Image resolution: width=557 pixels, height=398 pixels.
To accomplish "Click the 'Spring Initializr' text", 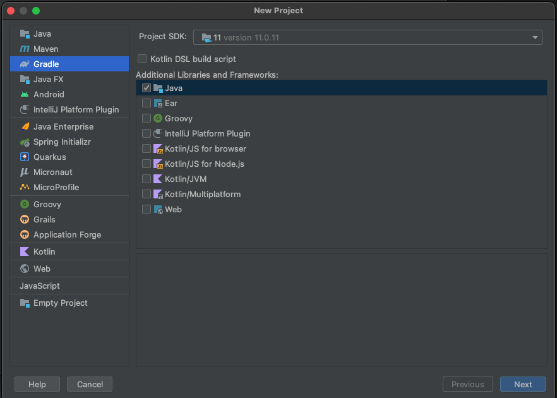I will (x=62, y=142).
